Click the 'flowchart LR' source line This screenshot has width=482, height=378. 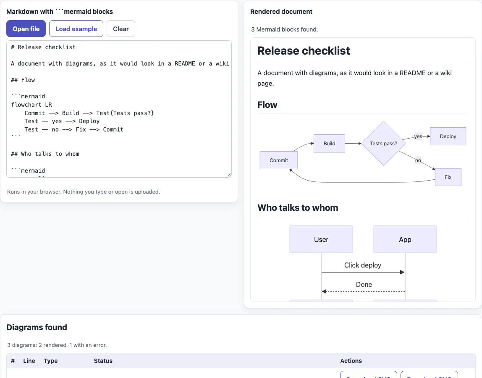(31, 105)
